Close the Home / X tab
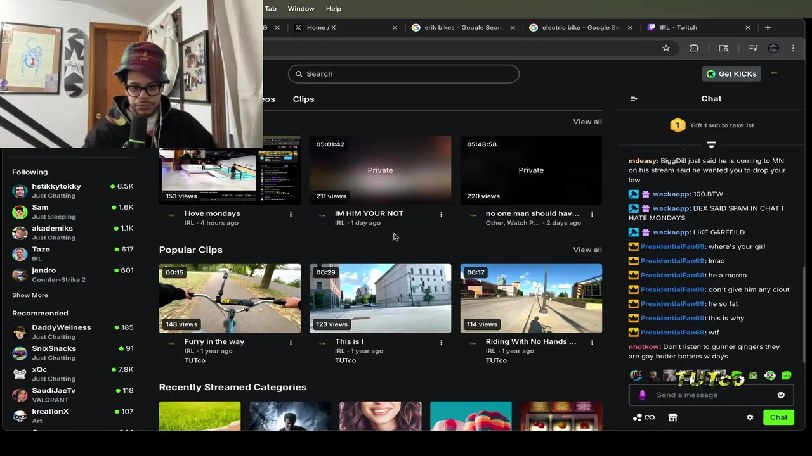Screen dimensions: 812x456 [395, 27]
